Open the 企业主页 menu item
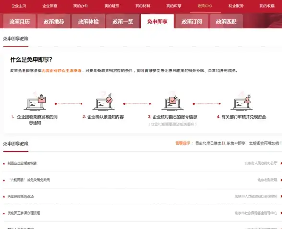The width and height of the screenshot is (282, 229). (19, 6)
